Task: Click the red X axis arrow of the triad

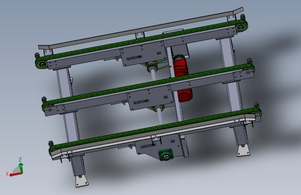Action: pyautogui.click(x=16, y=174)
